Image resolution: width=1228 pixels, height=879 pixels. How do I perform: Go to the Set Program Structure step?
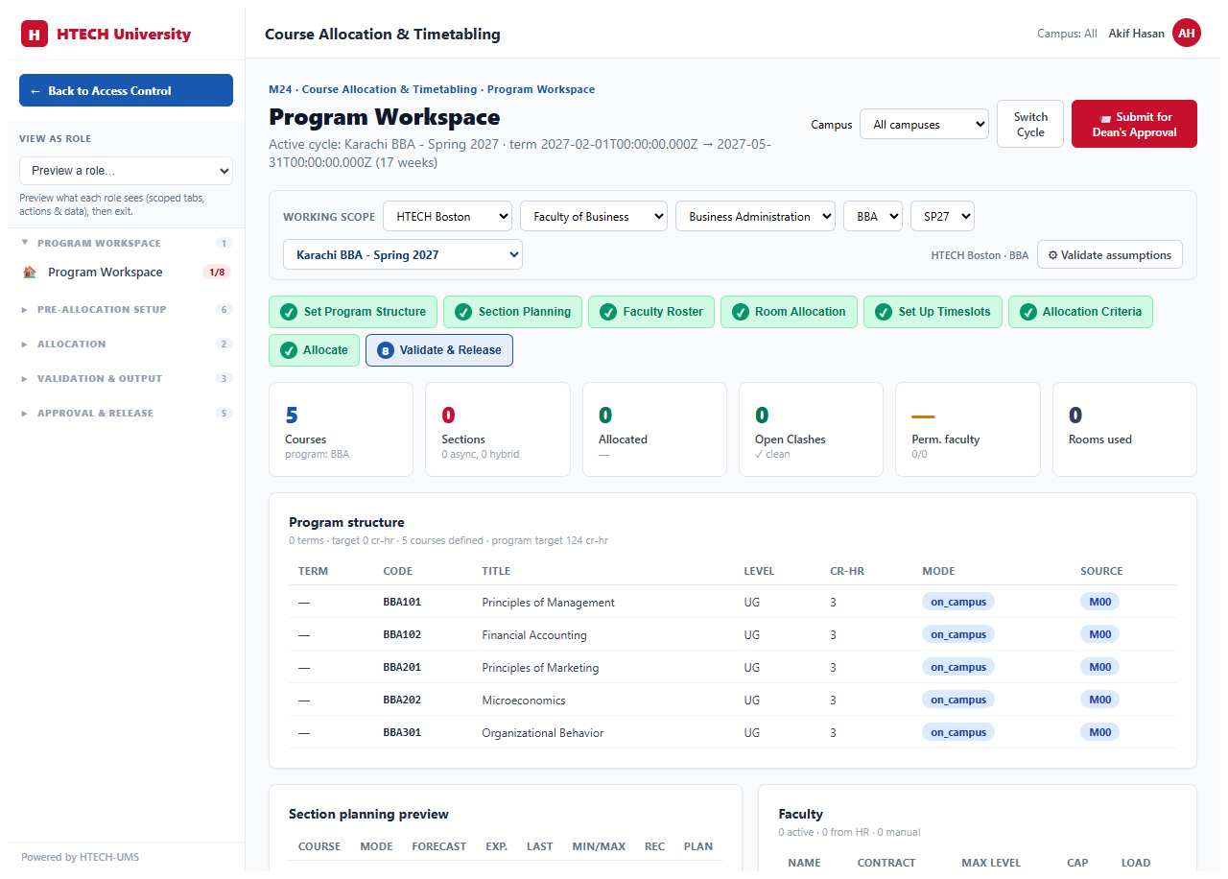353,312
